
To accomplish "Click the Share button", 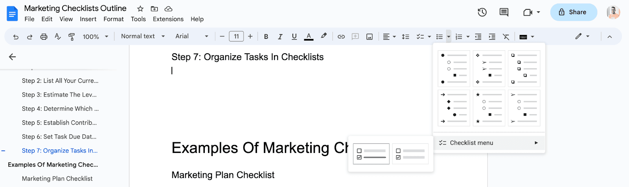I will (x=573, y=12).
